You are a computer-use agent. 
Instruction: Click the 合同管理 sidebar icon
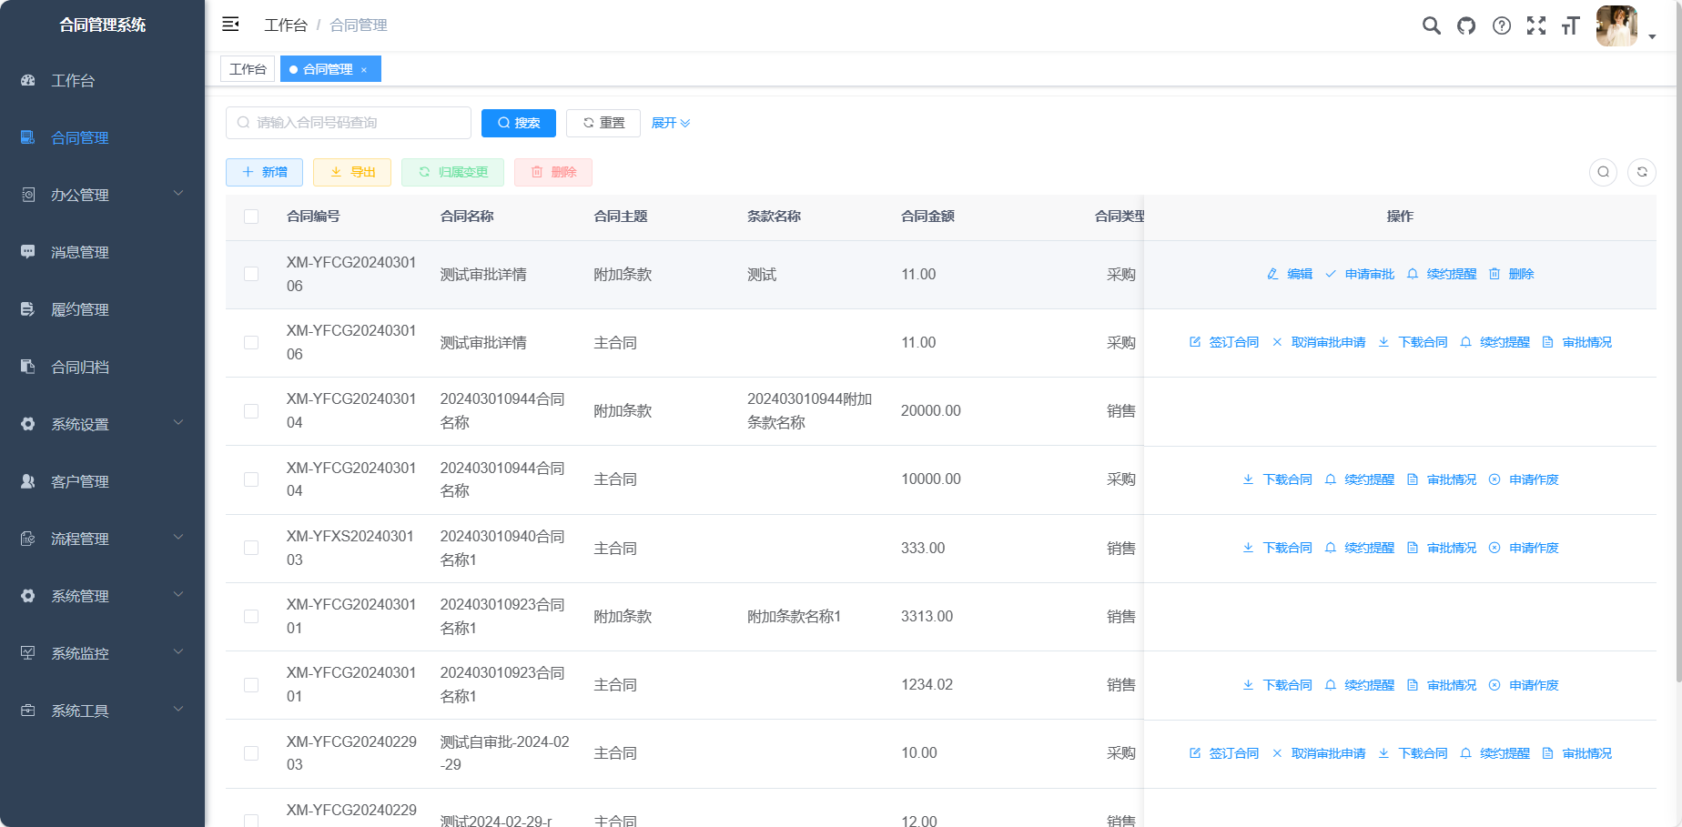click(x=28, y=137)
